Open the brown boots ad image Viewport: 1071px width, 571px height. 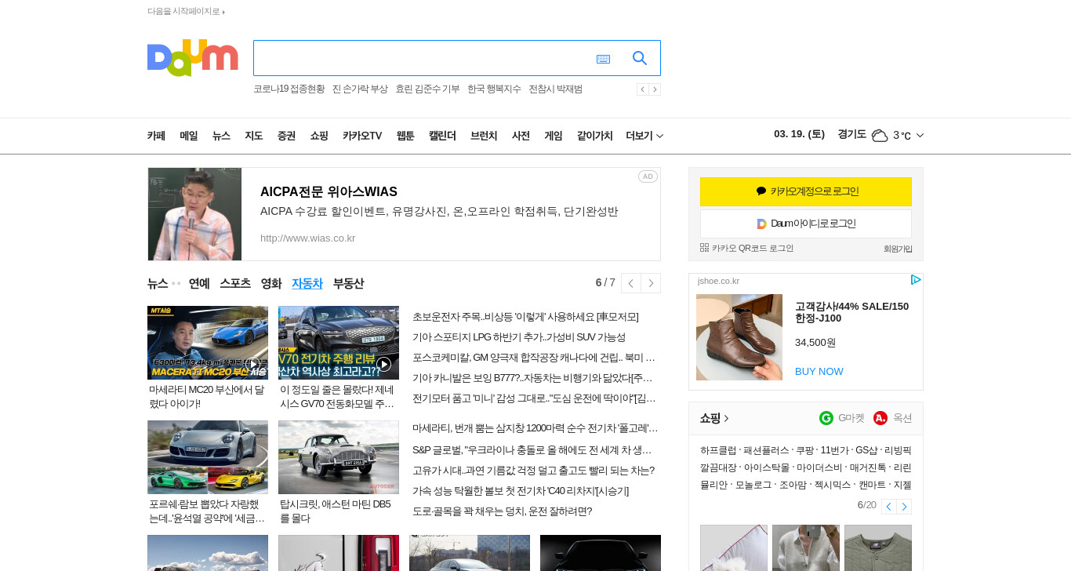739,337
